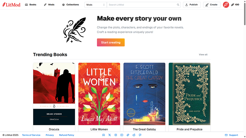This screenshot has width=246, height=138.
Task: Open the TikTok footer icon
Action: [x=128, y=135]
